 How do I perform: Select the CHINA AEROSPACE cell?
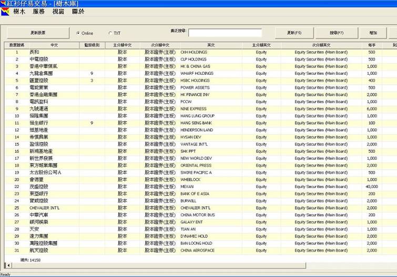click(x=211, y=250)
